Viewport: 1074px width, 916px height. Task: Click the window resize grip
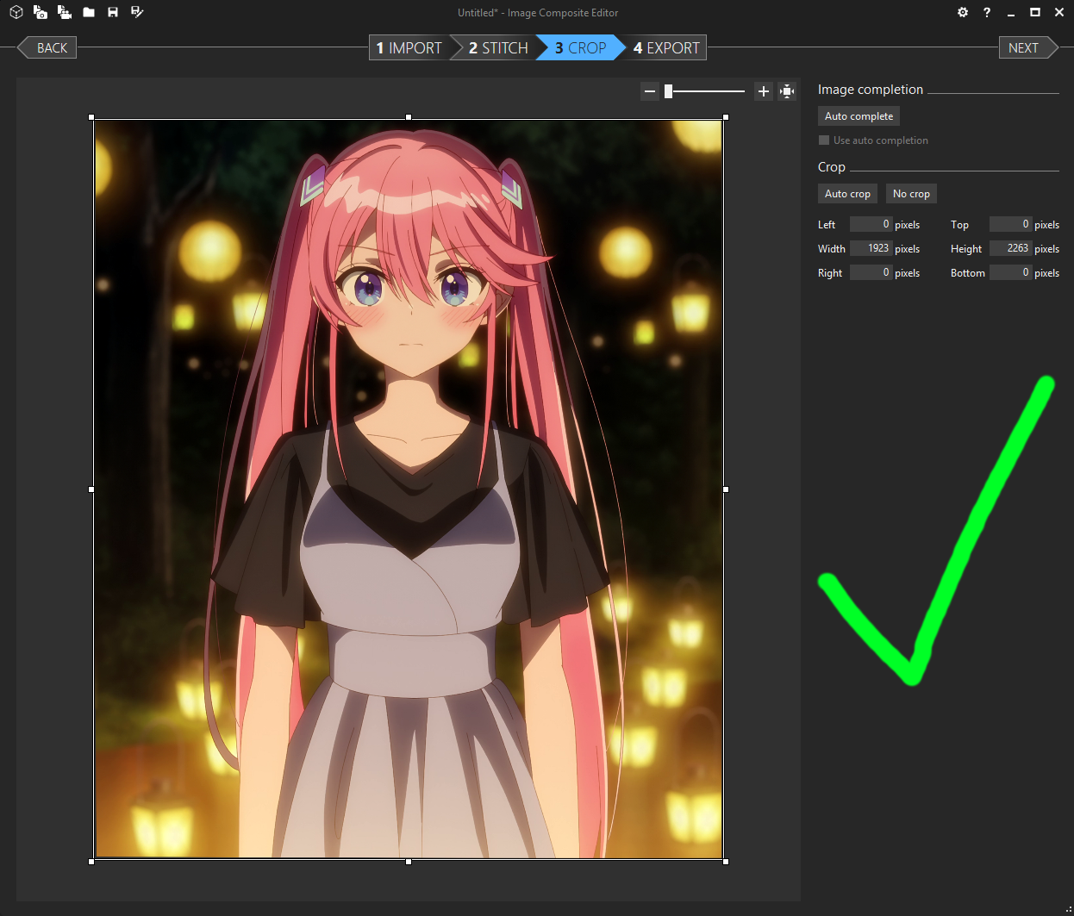coord(1068,910)
